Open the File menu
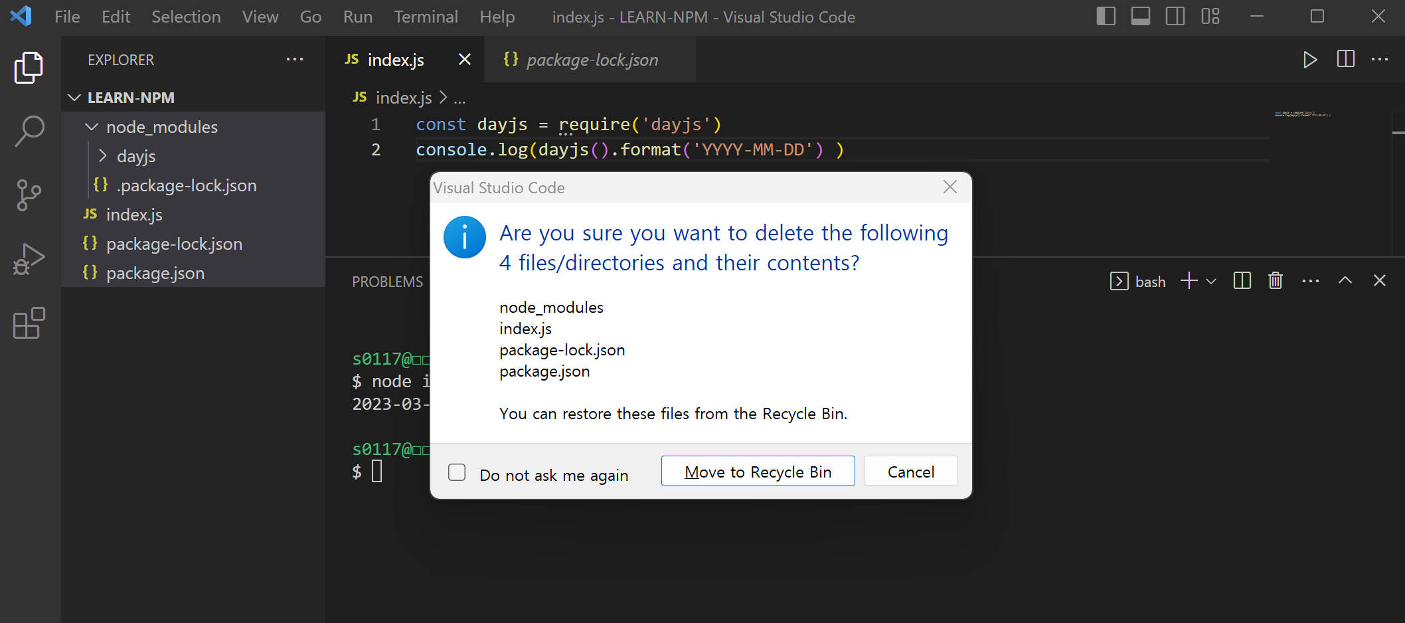 point(67,17)
